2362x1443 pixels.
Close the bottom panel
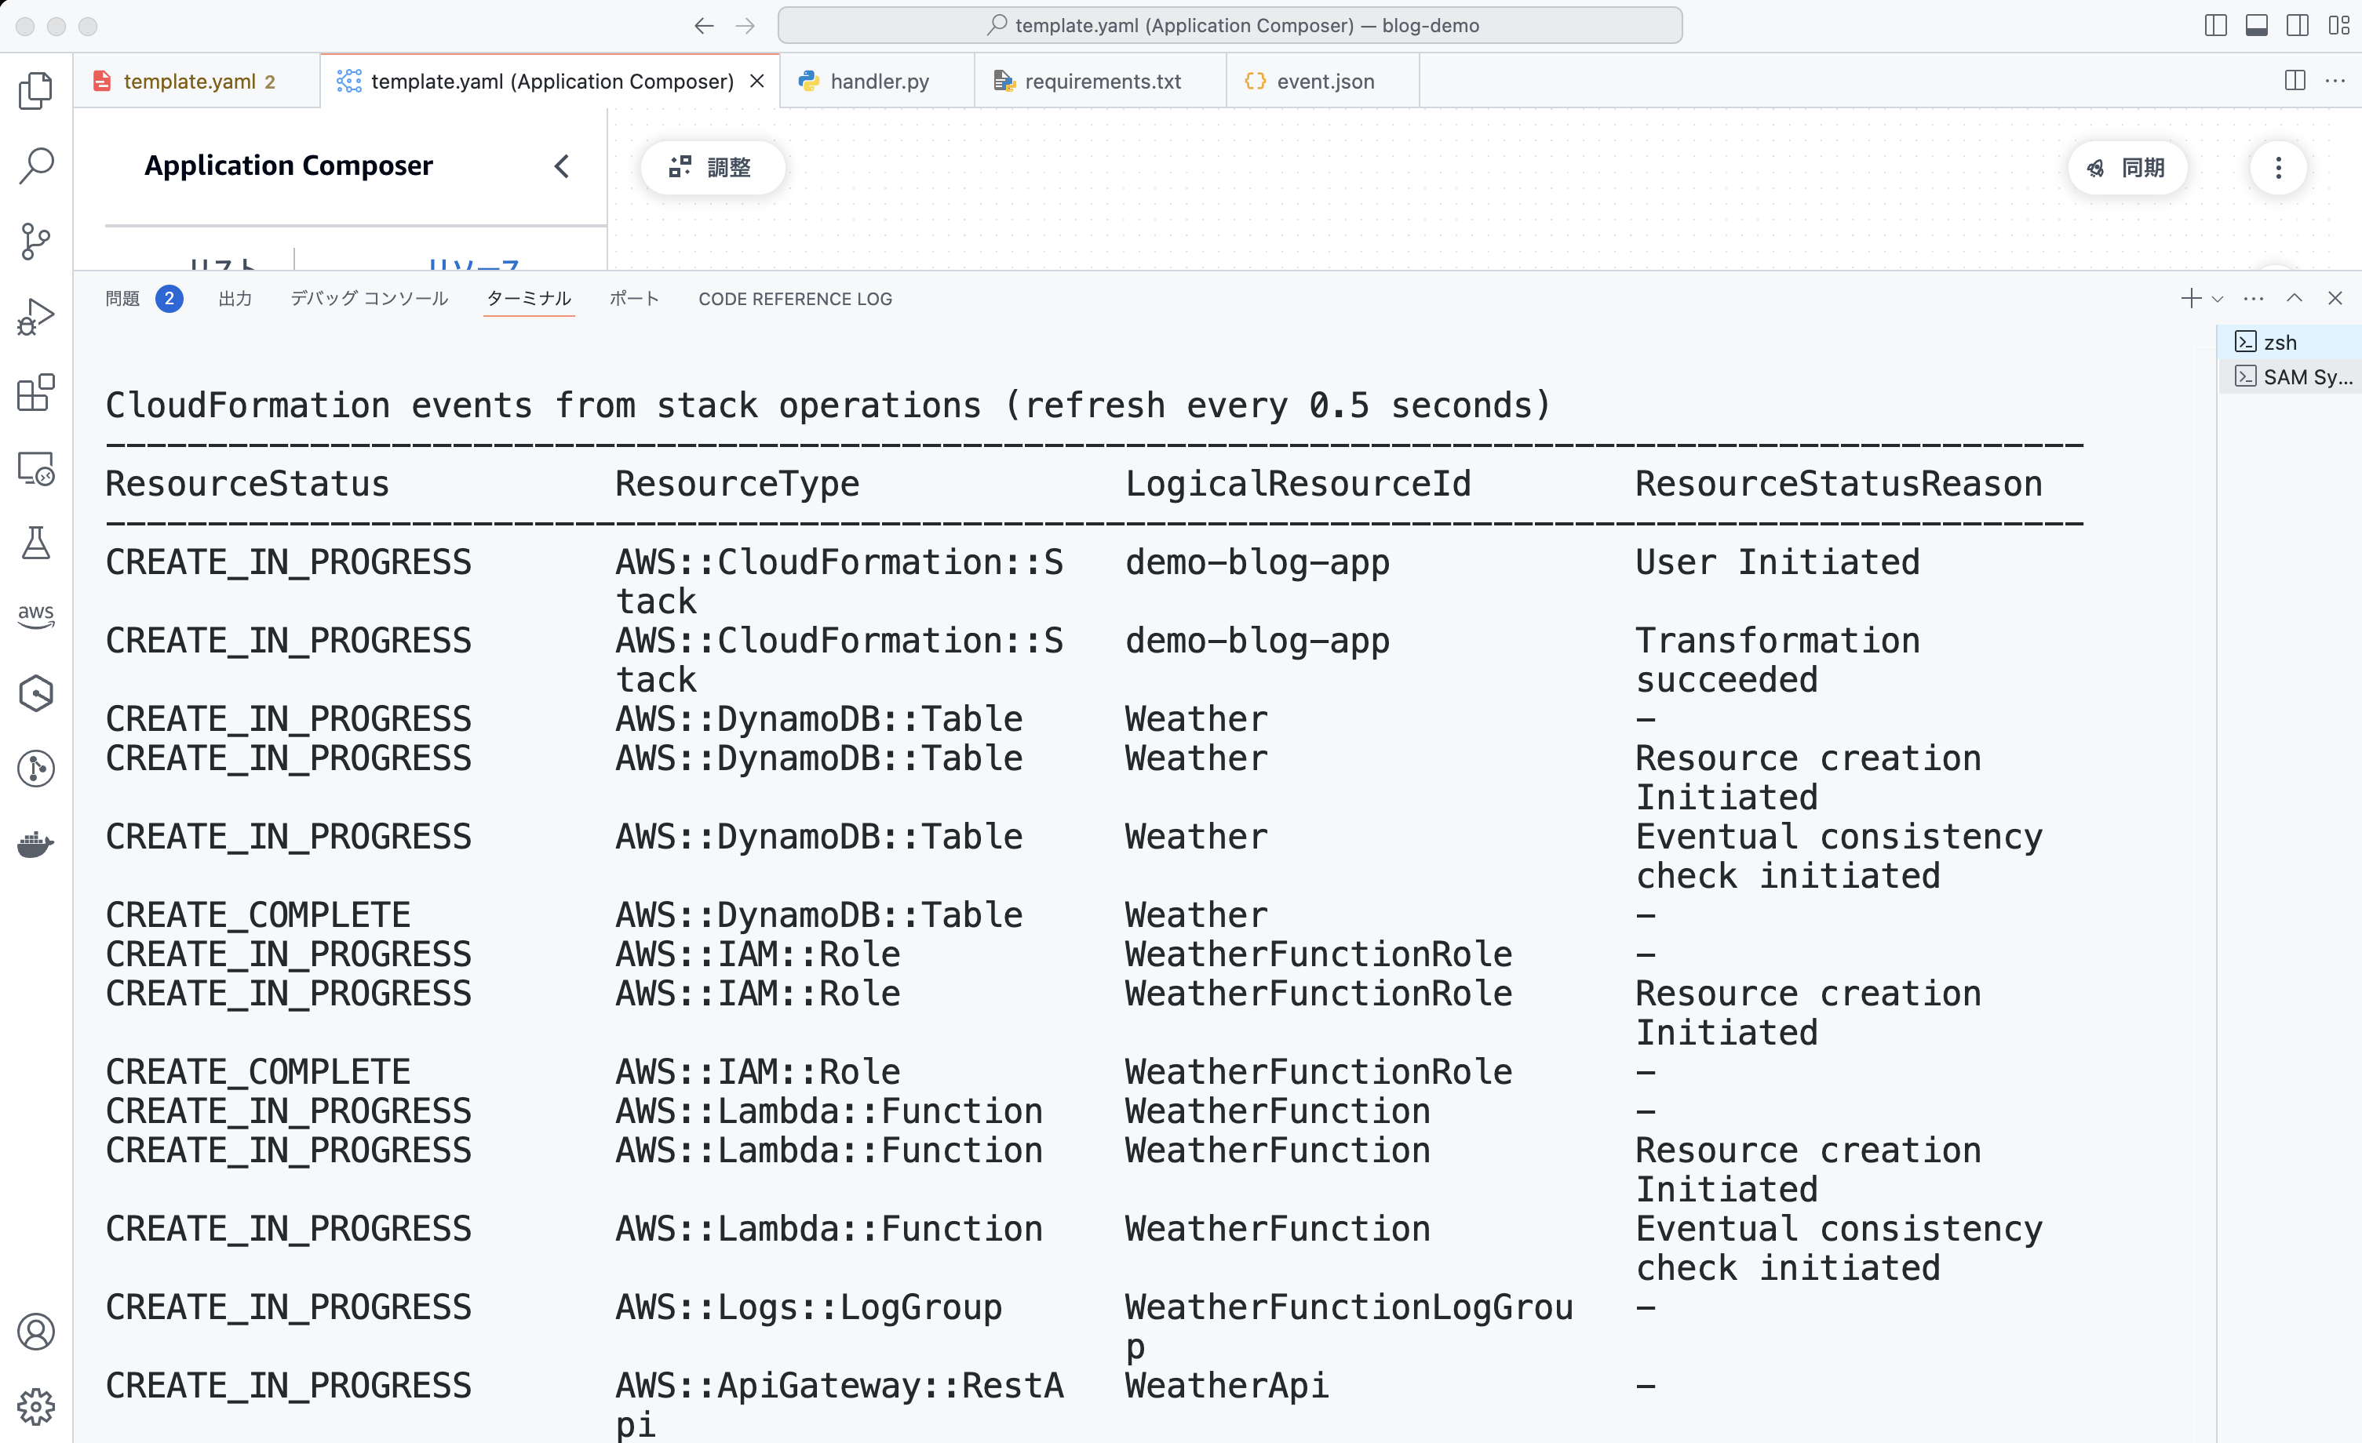2335,298
